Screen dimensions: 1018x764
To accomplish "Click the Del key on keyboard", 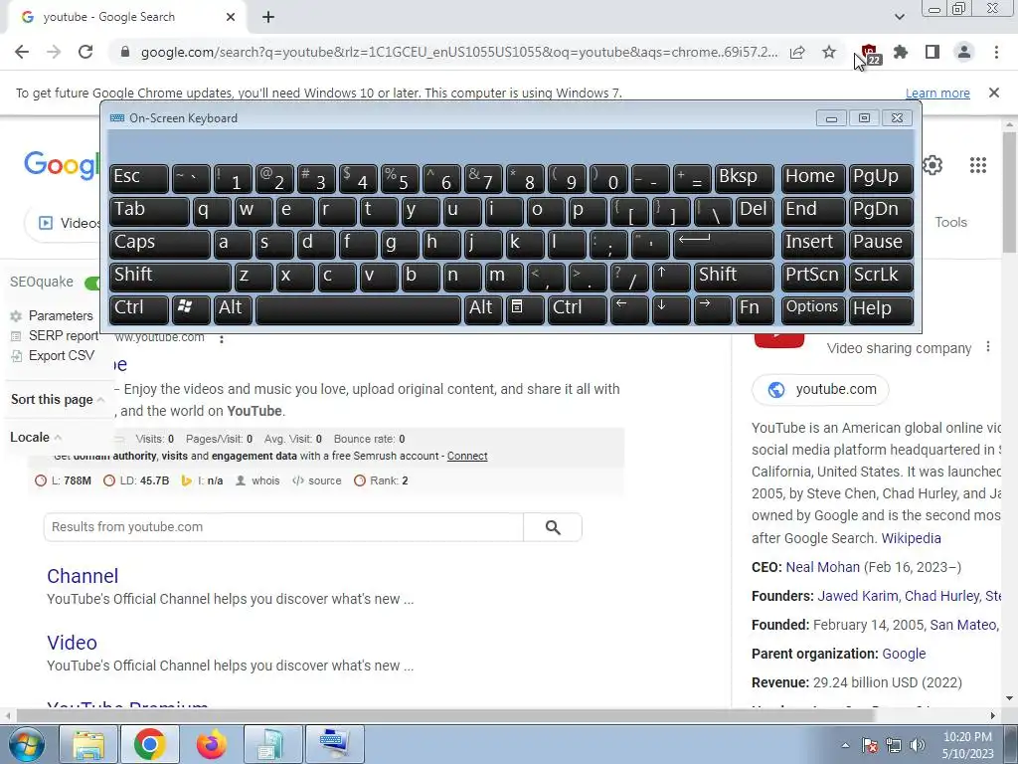I will 755,211.
